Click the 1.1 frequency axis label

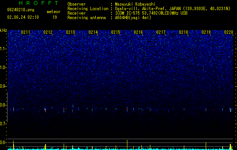click(x=3, y=49)
